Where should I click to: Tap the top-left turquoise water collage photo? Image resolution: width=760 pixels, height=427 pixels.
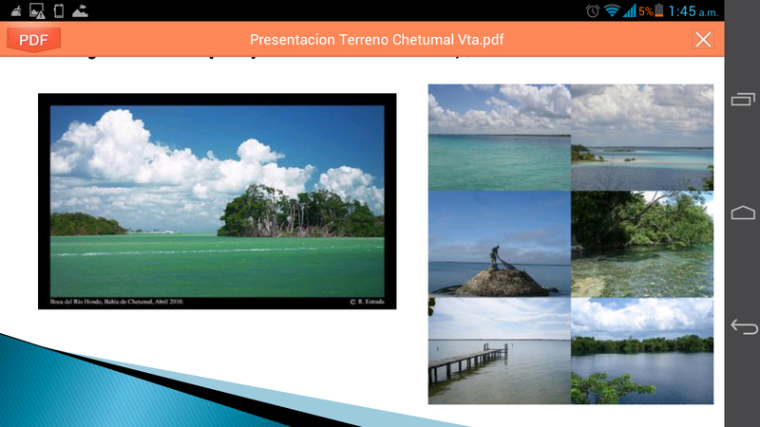click(499, 137)
